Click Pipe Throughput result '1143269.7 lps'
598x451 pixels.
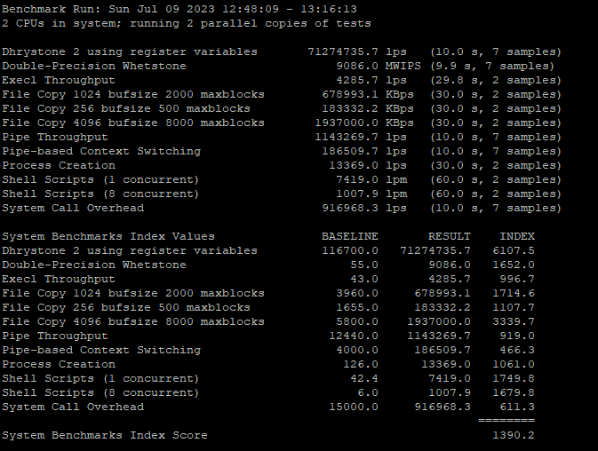coord(361,137)
